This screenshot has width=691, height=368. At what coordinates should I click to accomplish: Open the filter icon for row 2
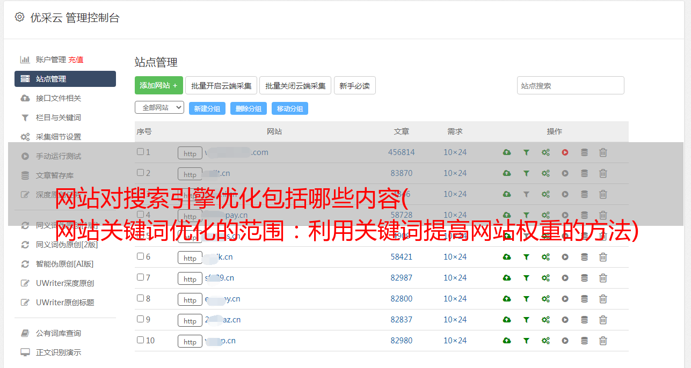[526, 173]
